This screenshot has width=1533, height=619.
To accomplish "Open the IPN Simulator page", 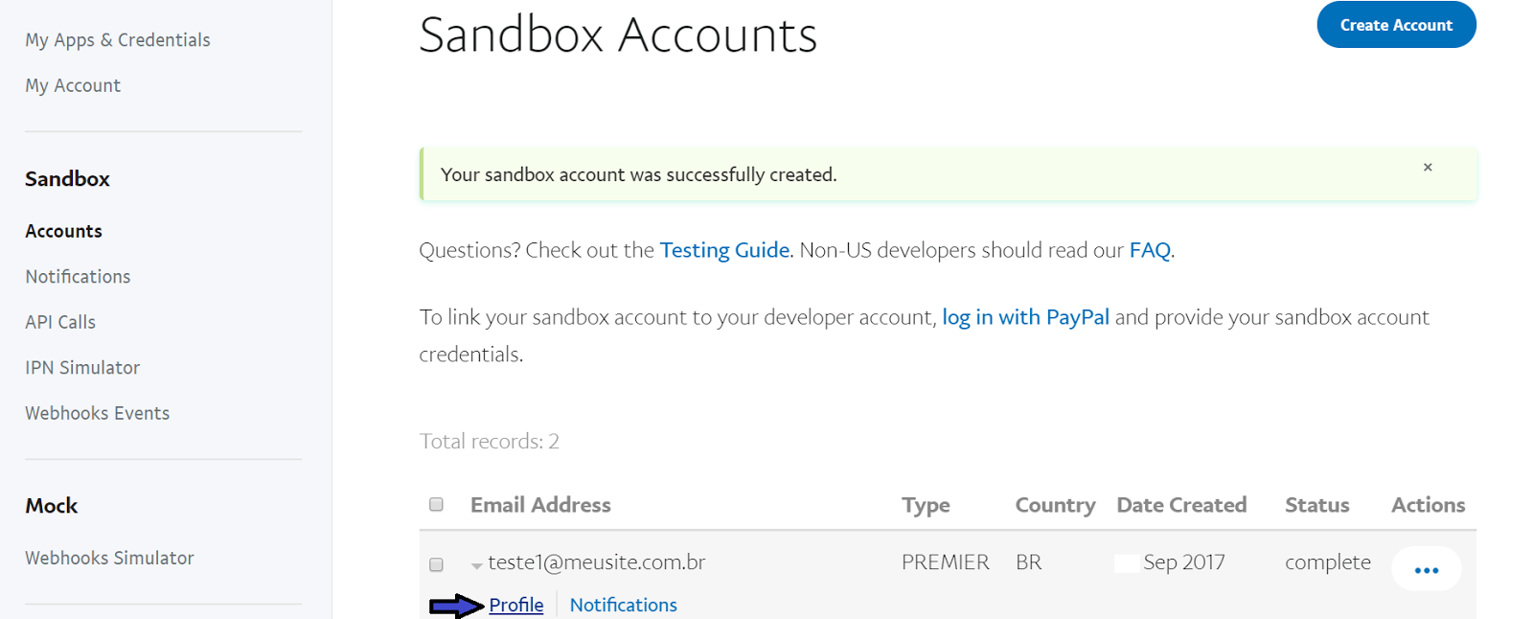I will pyautogui.click(x=82, y=368).
